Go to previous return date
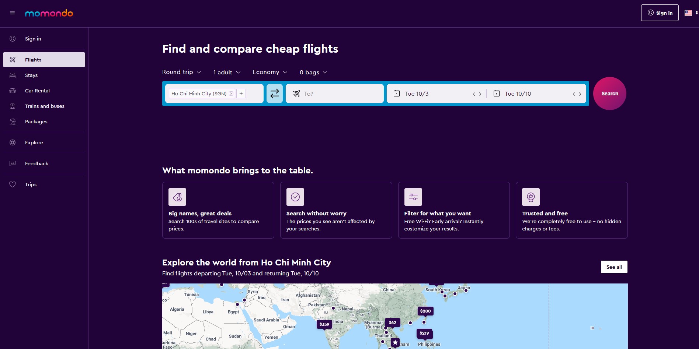Screen dimensions: 699x349 pyautogui.click(x=574, y=94)
